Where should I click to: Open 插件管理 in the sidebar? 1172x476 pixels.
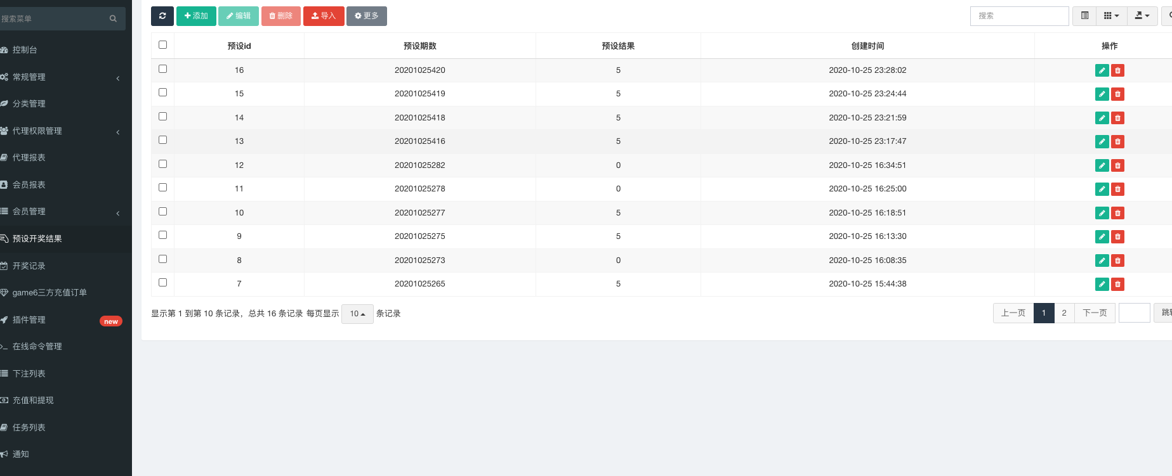66,319
